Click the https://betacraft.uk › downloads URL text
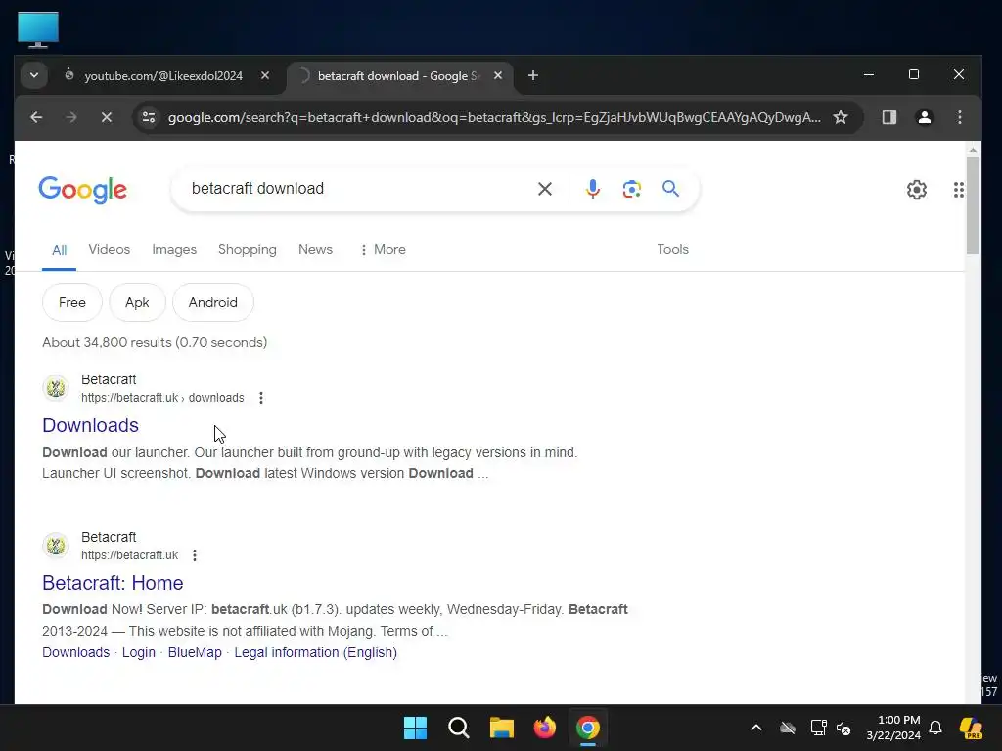This screenshot has width=1002, height=751. 162,398
